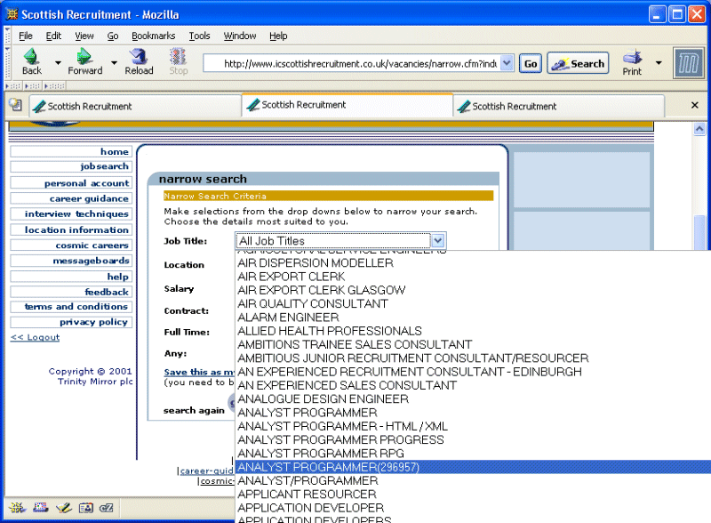711x523 pixels.
Task: Open the career guidance sidebar link
Action: (71, 198)
